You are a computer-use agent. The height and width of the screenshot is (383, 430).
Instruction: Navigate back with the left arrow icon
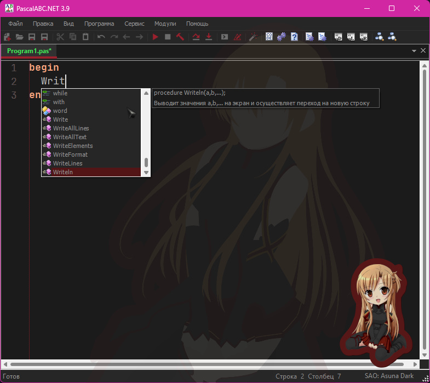click(x=127, y=37)
